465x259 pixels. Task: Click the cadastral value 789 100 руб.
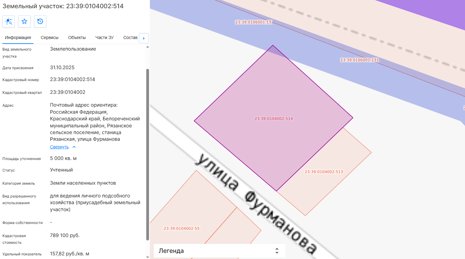[65, 236]
